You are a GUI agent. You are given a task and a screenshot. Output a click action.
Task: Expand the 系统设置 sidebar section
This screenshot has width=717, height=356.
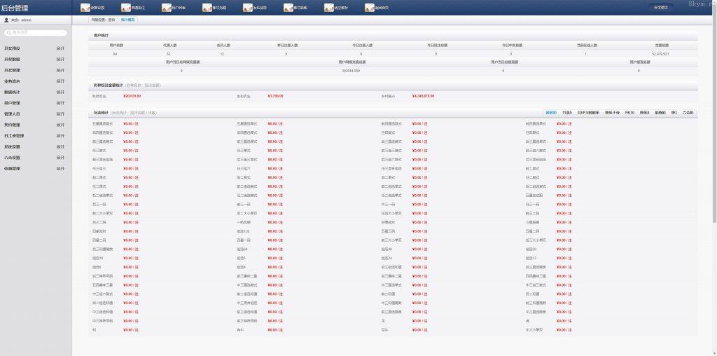(x=60, y=146)
